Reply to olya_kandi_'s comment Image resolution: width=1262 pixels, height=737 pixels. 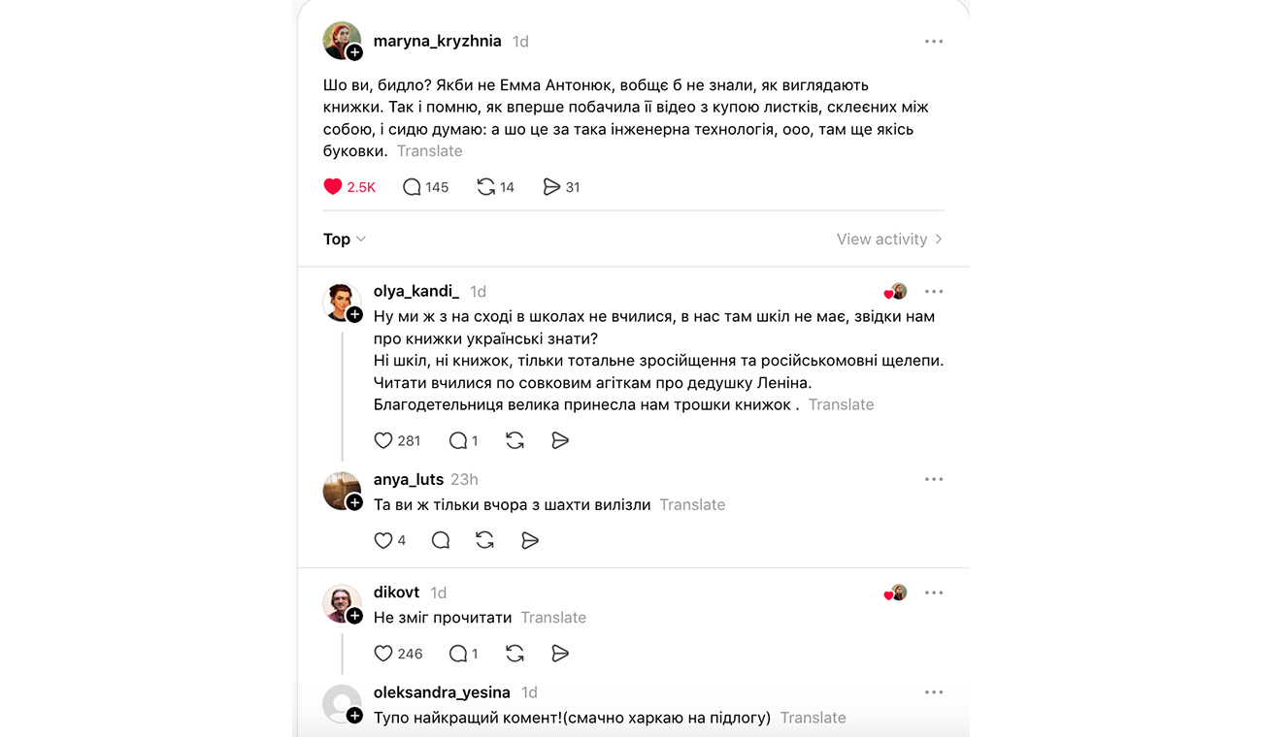pos(458,440)
